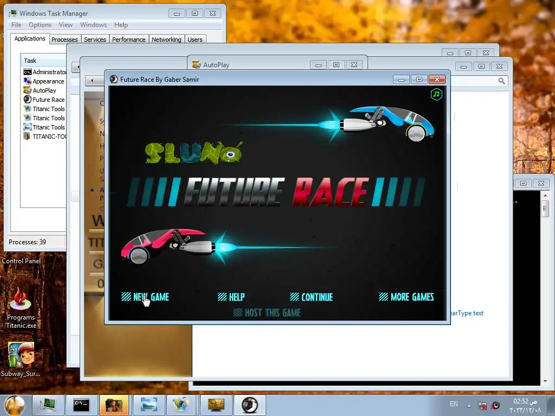The image size is (555, 416).
Task: Click the Task Manager taskbar button
Action: coord(48,405)
